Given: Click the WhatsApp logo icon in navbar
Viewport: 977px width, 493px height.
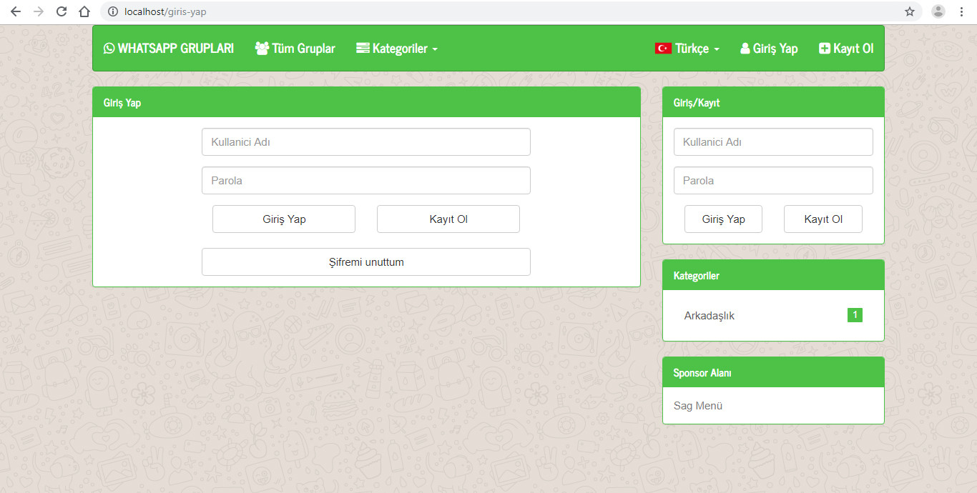Looking at the screenshot, I should (109, 48).
